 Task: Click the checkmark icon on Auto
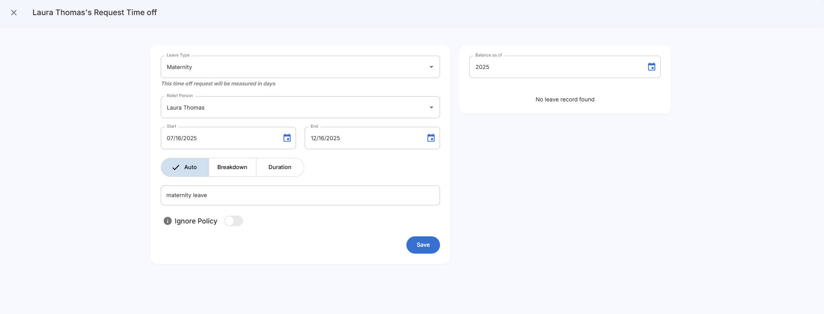pos(176,167)
